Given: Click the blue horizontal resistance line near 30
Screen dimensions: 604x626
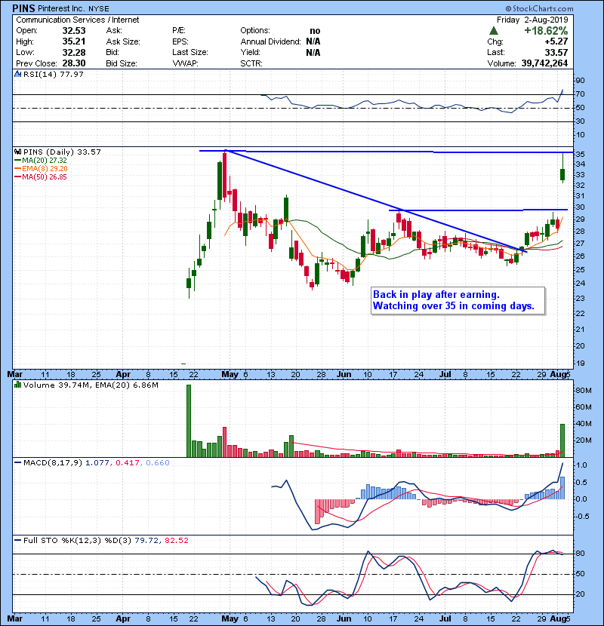Looking at the screenshot, I should pyautogui.click(x=478, y=210).
